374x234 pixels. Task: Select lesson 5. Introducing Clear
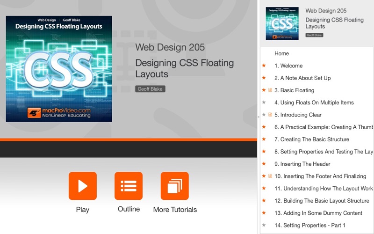[x=298, y=115]
